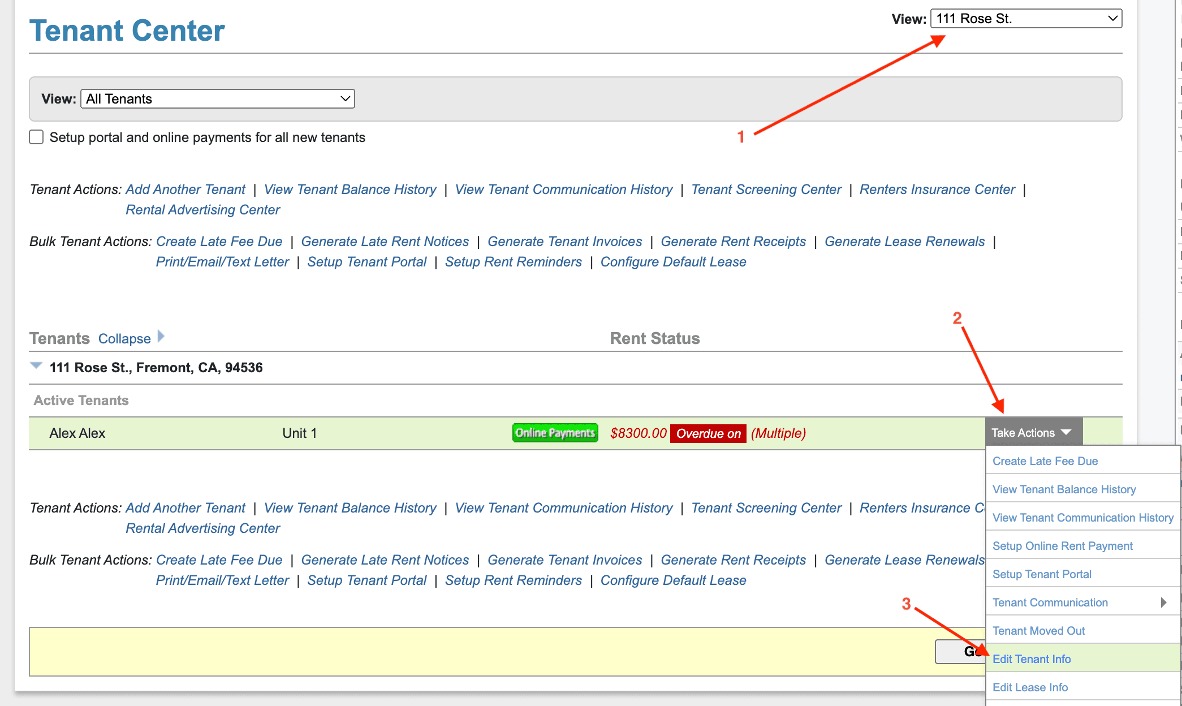Viewport: 1182px width, 706px height.
Task: Choose Edit Lease Info in the actions menu
Action: coord(1030,687)
